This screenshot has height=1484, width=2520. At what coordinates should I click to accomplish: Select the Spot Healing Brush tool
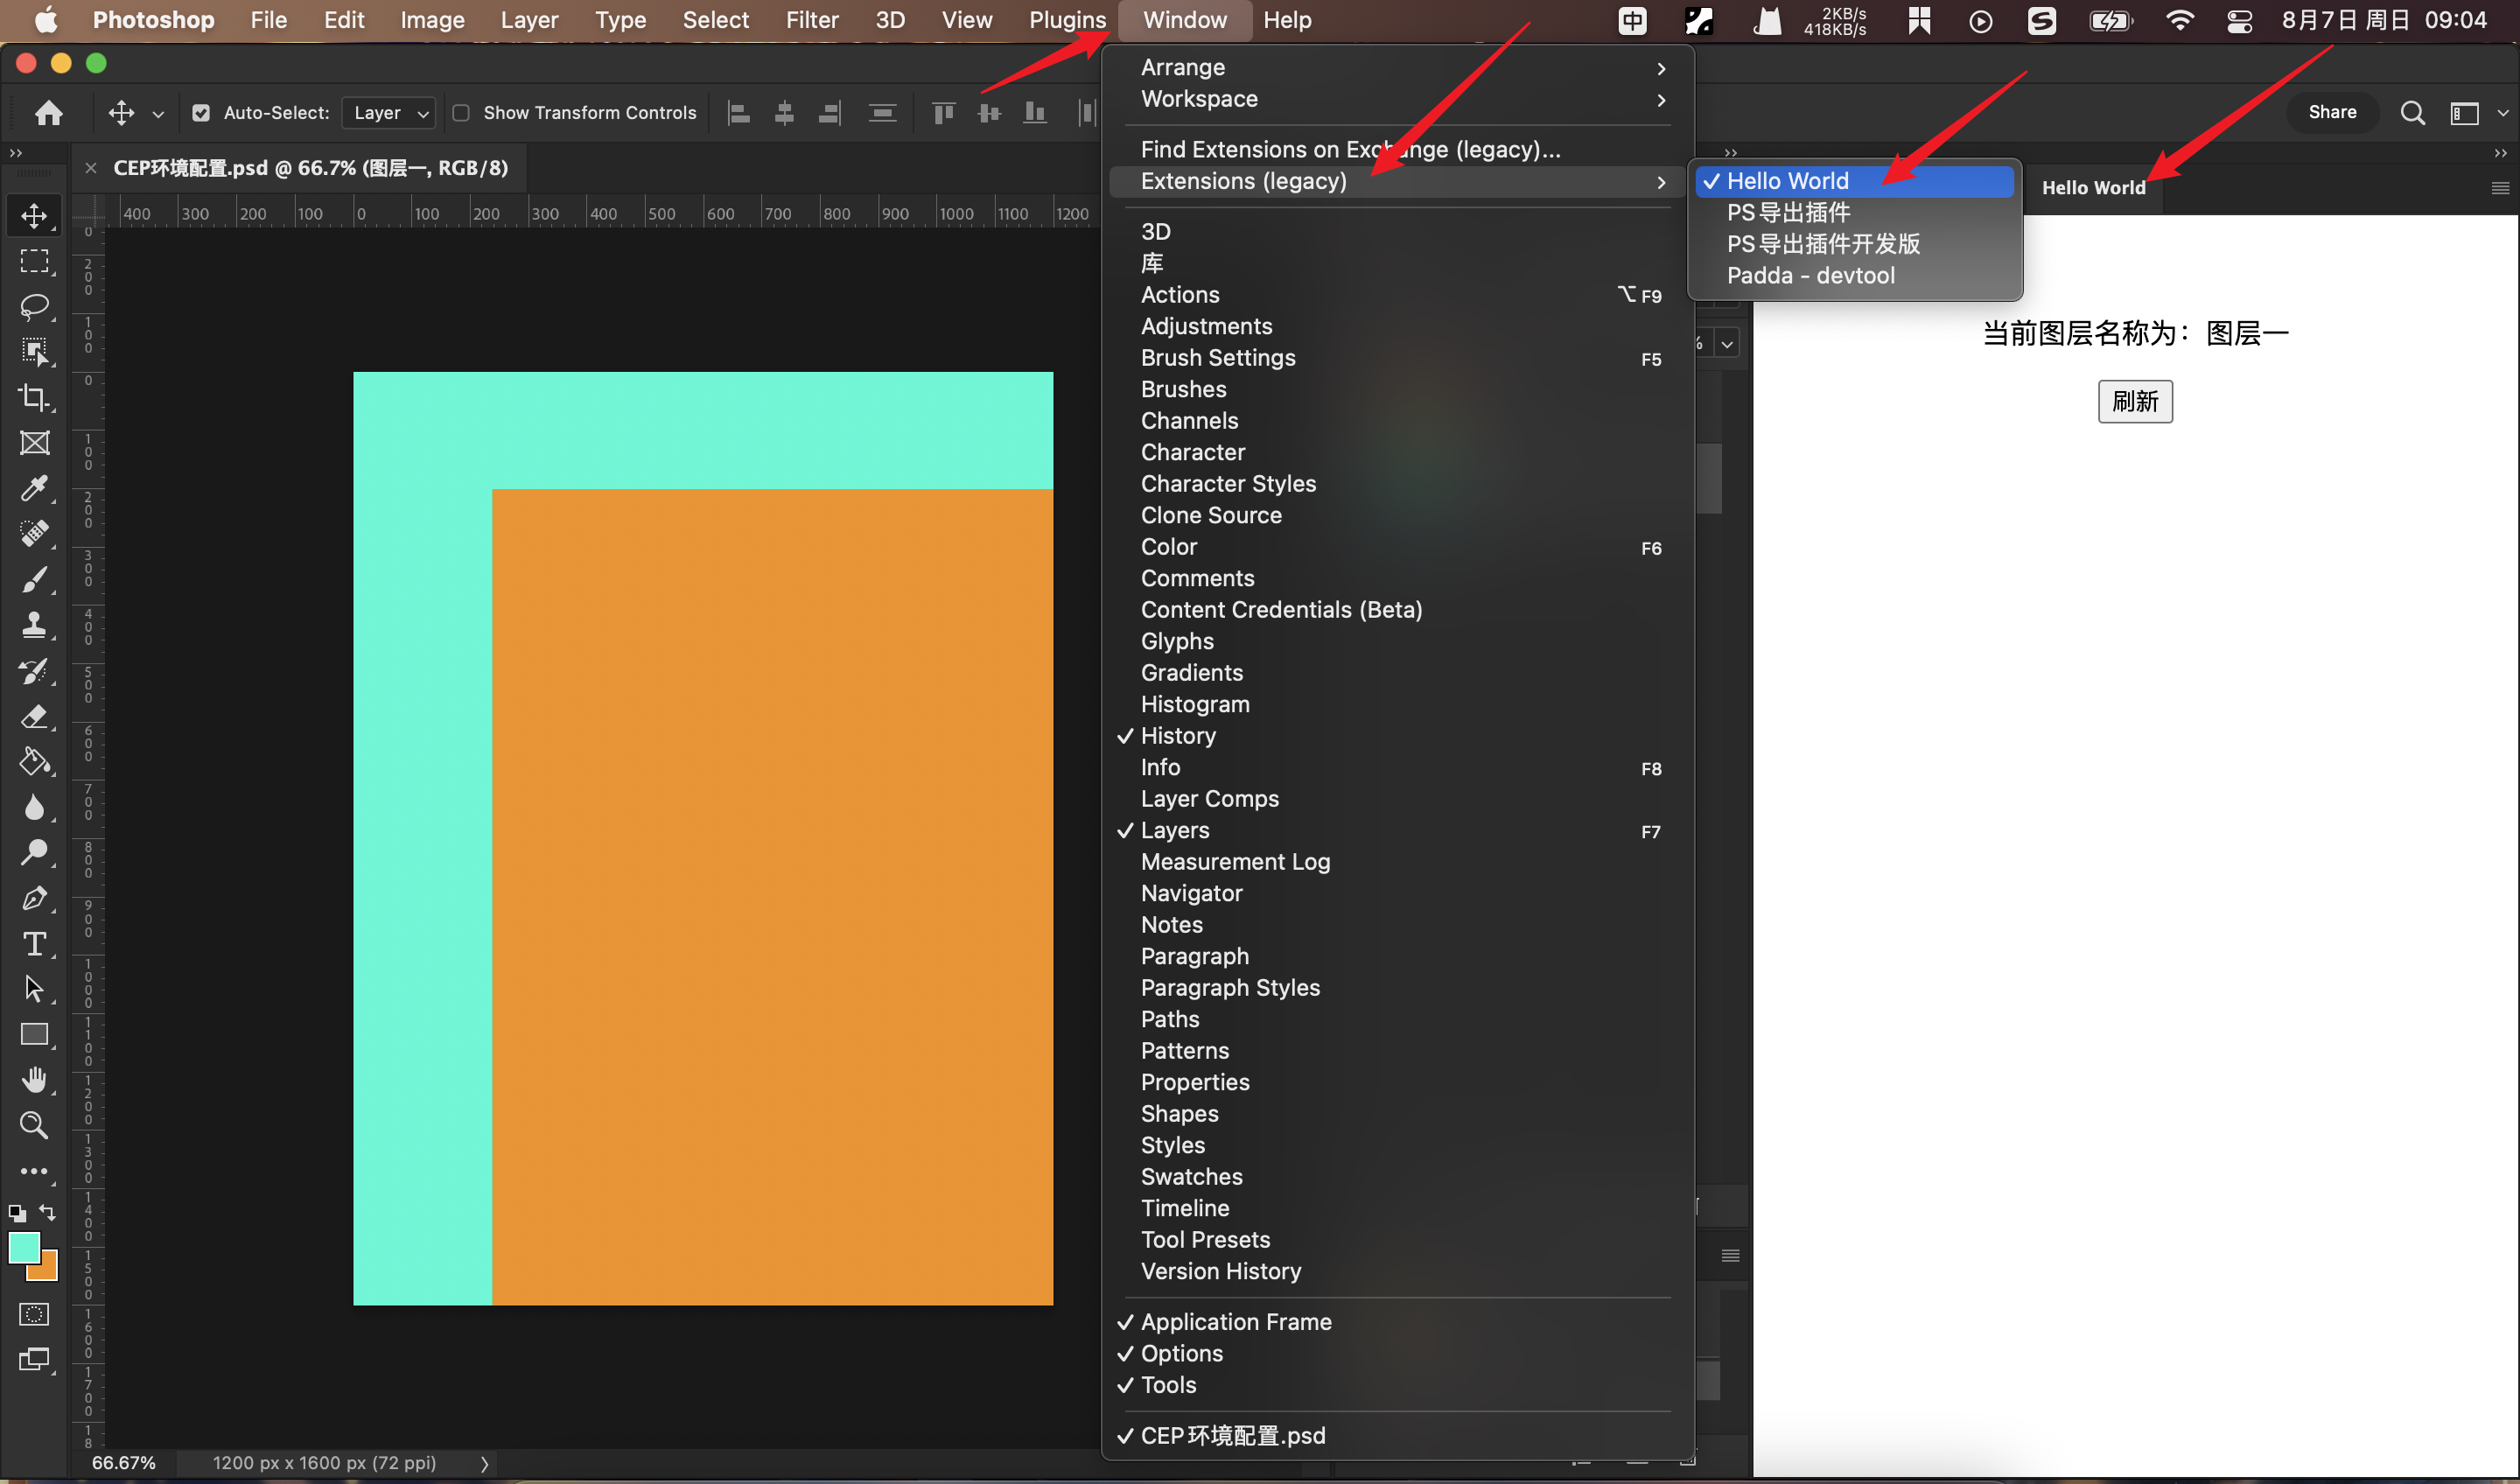coord(34,533)
